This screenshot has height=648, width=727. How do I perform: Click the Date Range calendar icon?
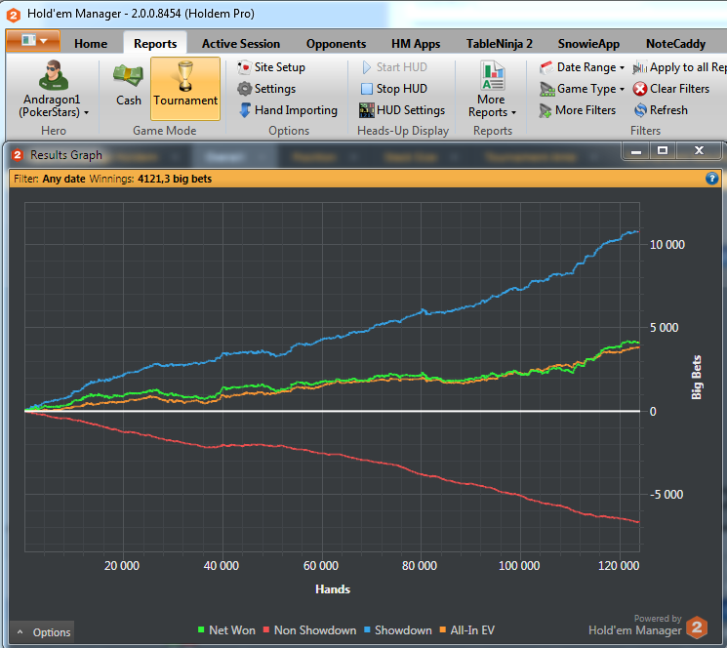pos(546,67)
